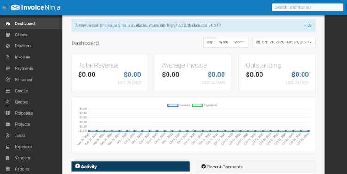Go to Expenses page

coord(31,147)
